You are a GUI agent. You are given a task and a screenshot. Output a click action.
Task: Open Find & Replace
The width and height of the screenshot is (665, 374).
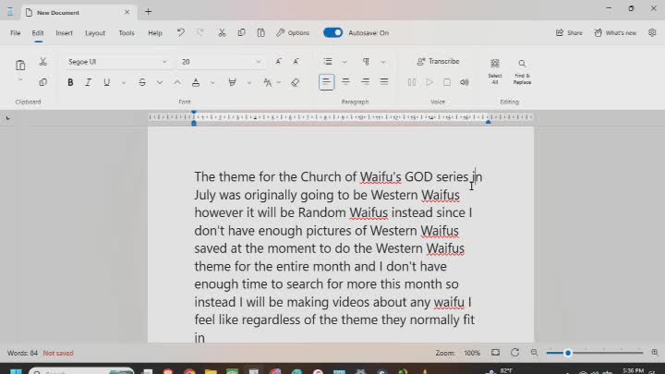(x=522, y=71)
